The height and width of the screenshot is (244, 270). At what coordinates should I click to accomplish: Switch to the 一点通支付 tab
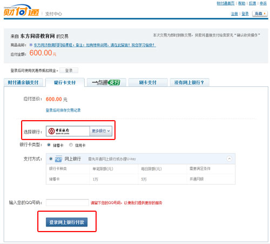click(106, 82)
